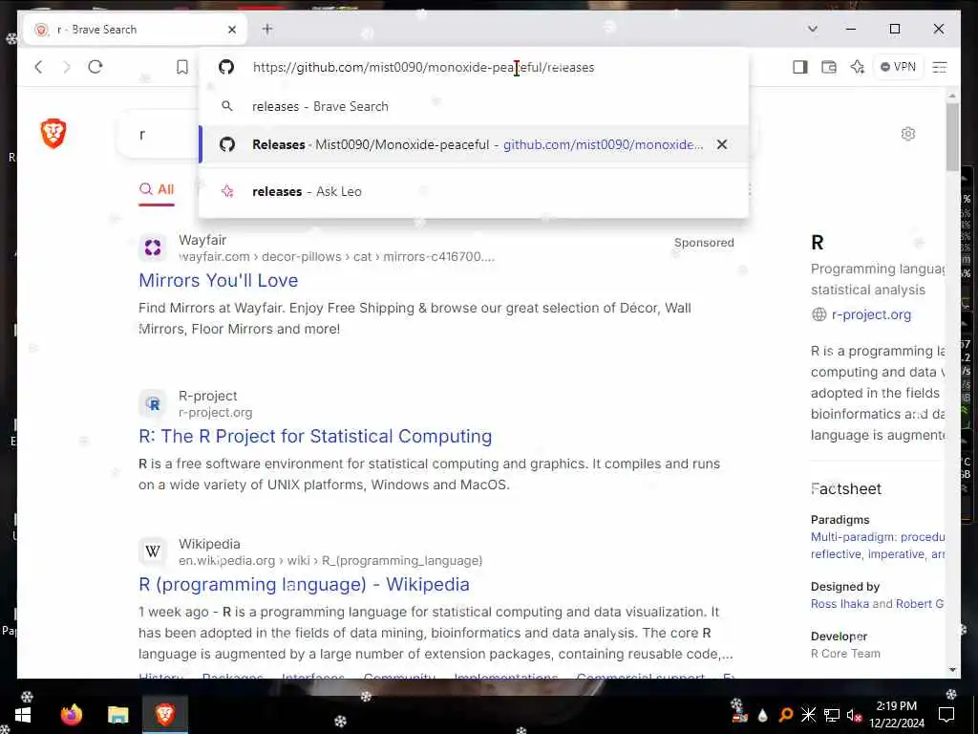This screenshot has width=978, height=734.
Task: Click the scrollbar down arrow
Action: 952,670
